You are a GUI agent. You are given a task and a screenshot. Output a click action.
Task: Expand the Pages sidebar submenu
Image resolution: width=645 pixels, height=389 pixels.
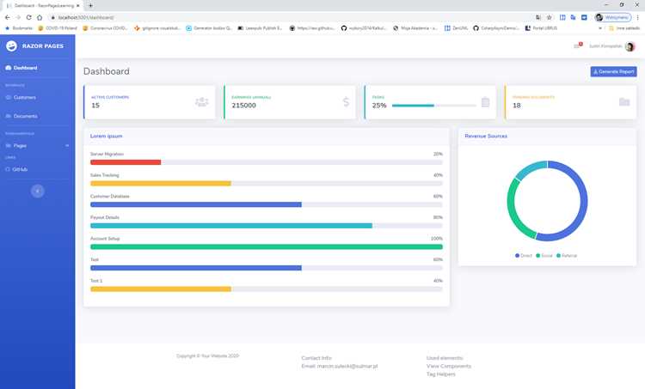(x=38, y=145)
